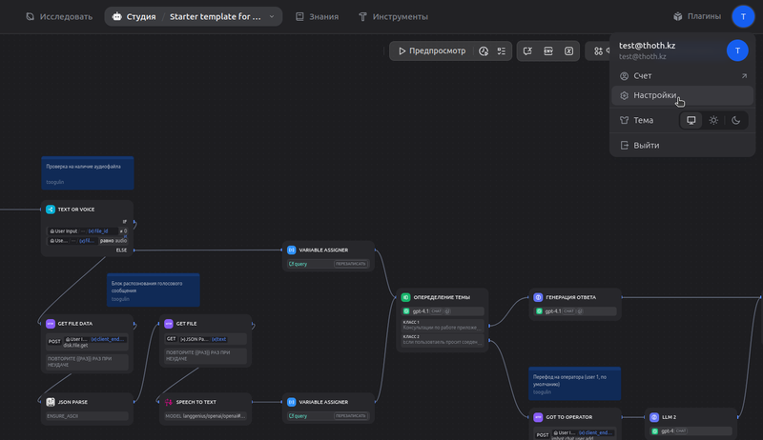Switch theme to dark mode

(736, 121)
